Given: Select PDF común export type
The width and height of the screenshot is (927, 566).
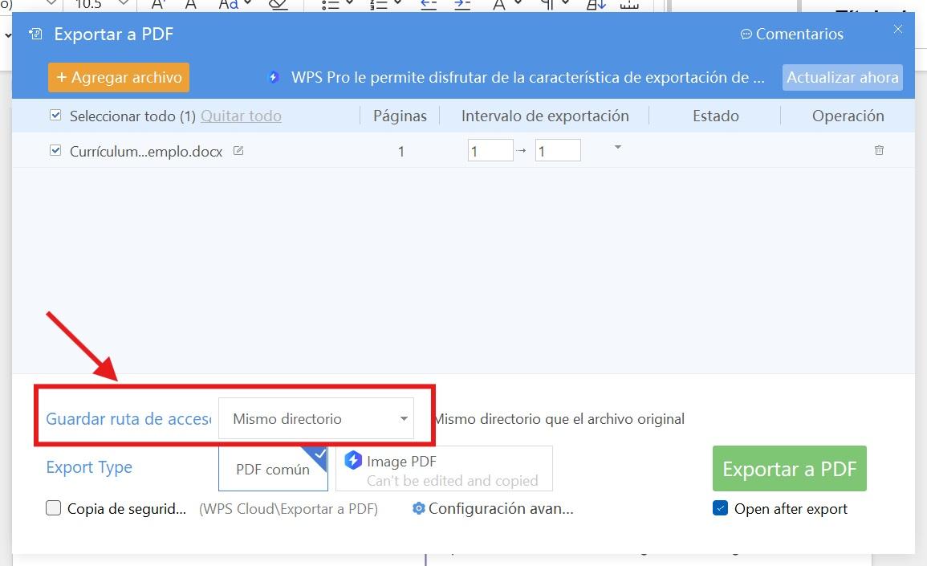Looking at the screenshot, I should click(273, 469).
